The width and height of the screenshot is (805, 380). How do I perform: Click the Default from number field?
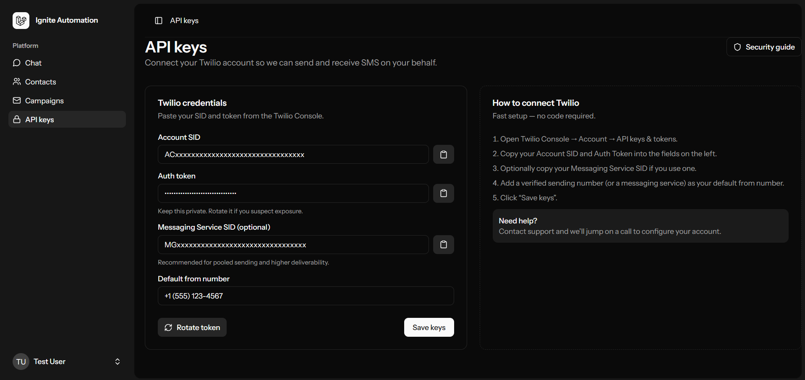306,296
